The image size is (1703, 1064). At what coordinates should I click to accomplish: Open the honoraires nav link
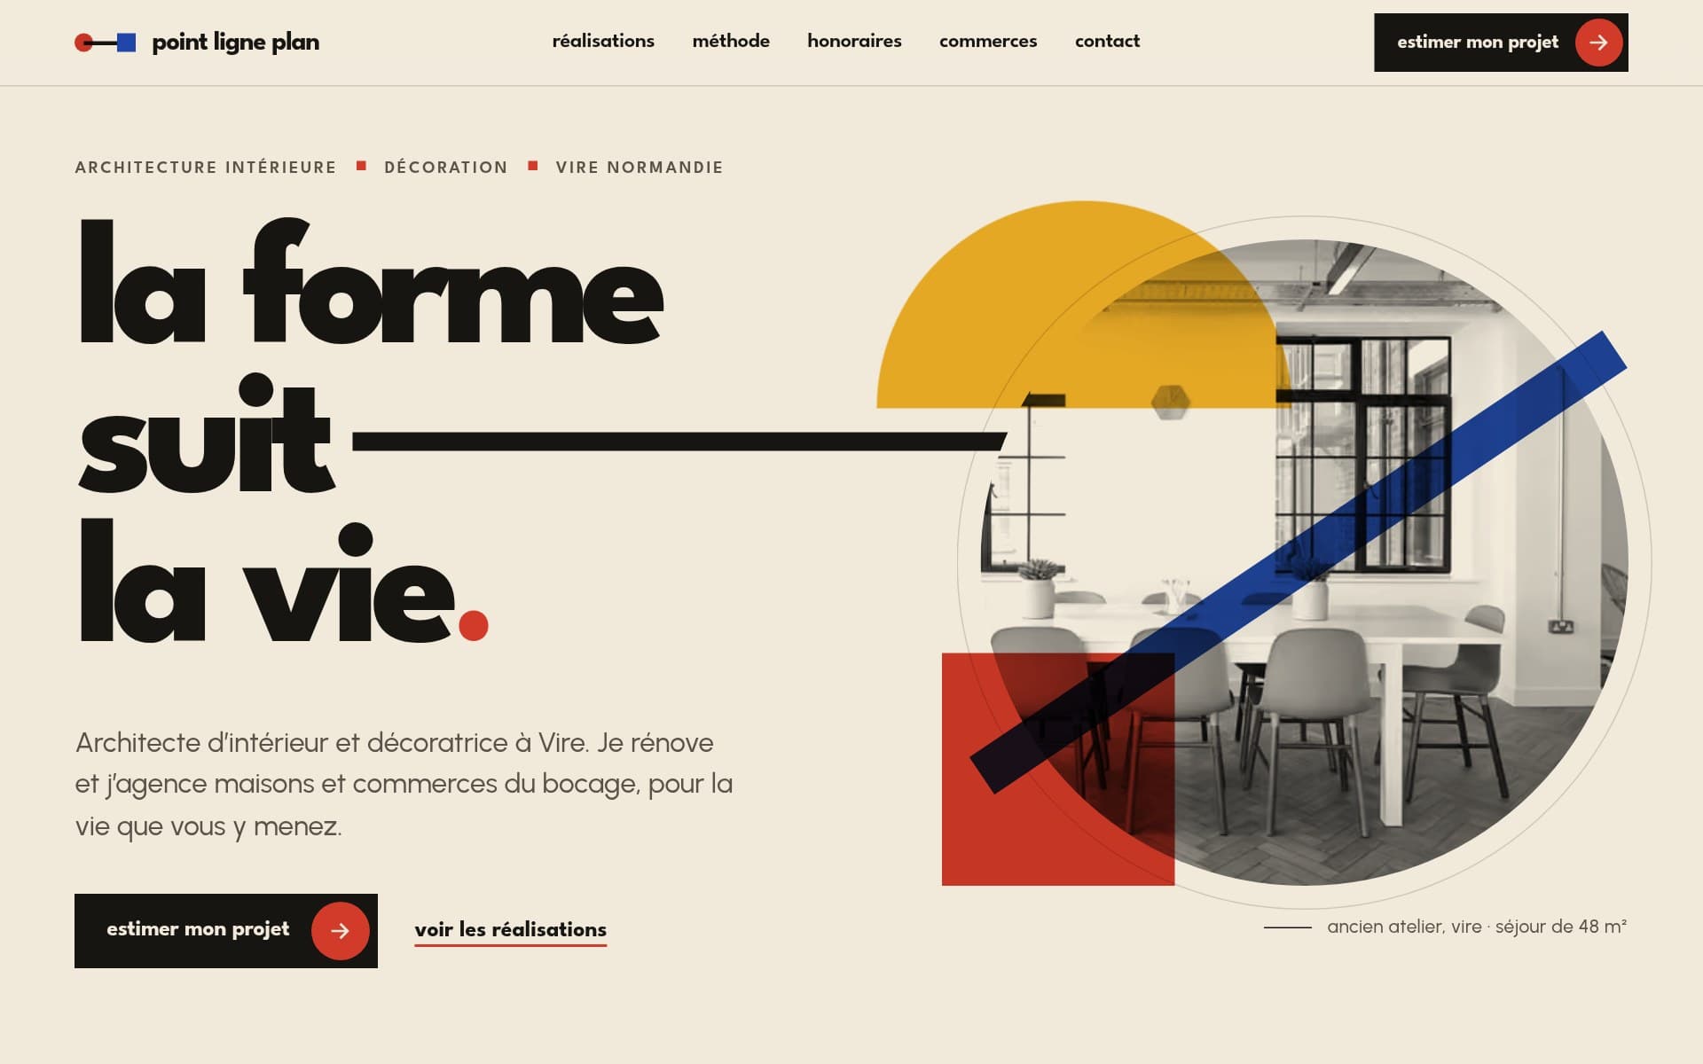854,41
